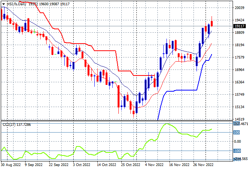The width and height of the screenshot is (248, 169).
Task: Click the HSI.fs Daily symbol label
Action: pos(17,4)
